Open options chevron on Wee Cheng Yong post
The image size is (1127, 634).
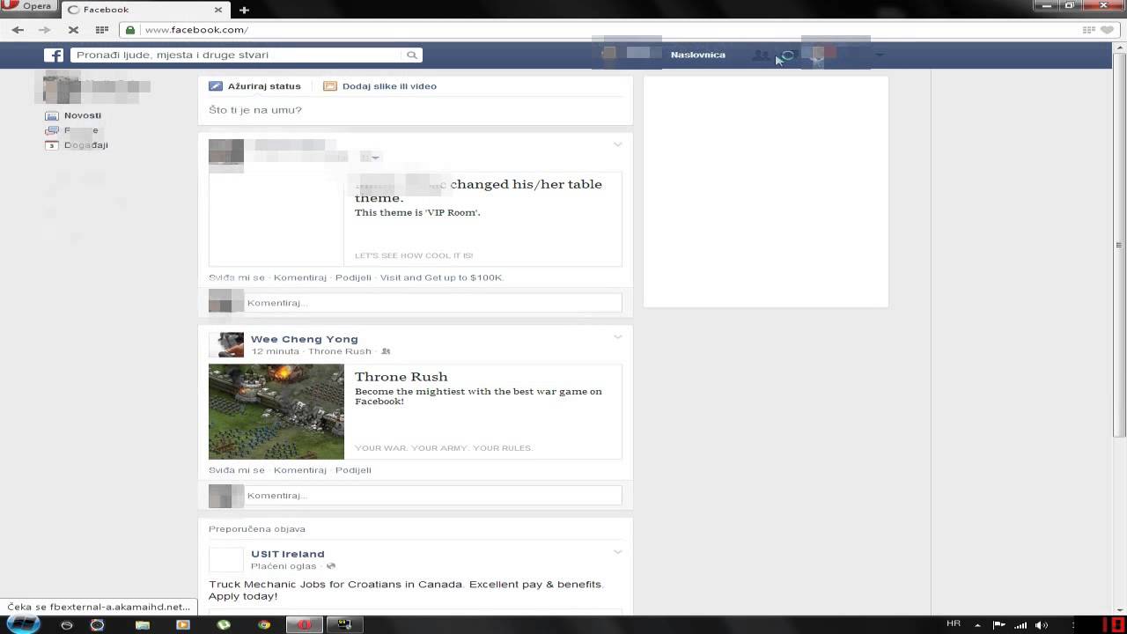pos(617,337)
